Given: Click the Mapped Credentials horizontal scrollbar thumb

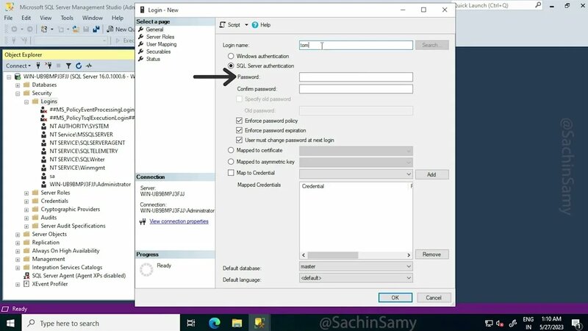Looking at the screenshot, I should [333, 255].
